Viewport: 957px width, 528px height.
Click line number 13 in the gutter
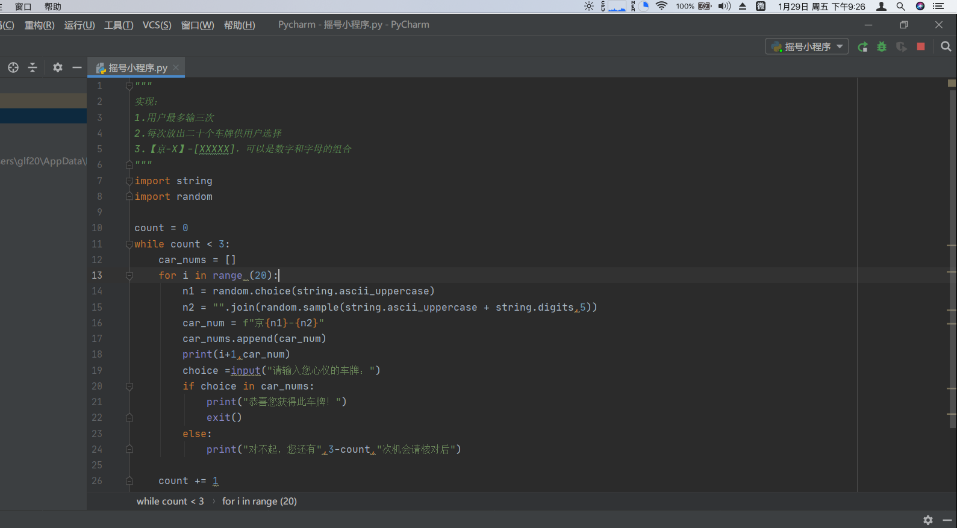97,275
